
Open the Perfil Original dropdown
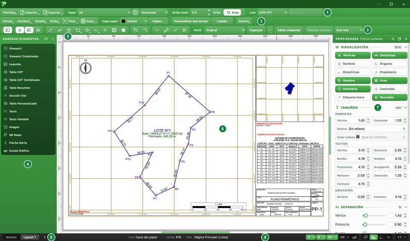click(x=225, y=30)
